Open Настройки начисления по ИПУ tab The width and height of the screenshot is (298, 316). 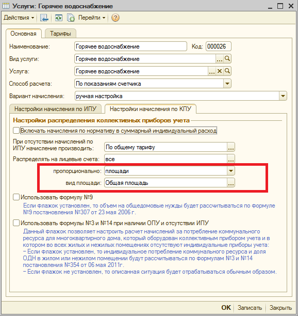pyautogui.click(x=56, y=109)
